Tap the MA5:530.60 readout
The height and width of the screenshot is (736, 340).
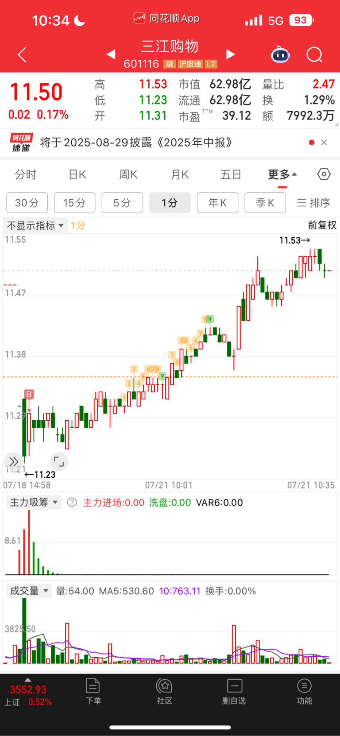coord(126,591)
